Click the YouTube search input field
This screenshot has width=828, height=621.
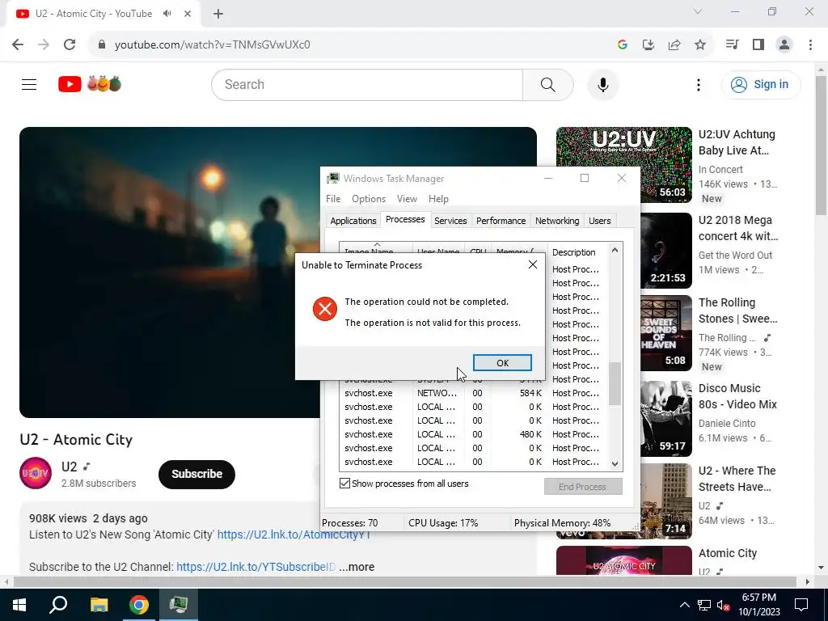click(367, 84)
